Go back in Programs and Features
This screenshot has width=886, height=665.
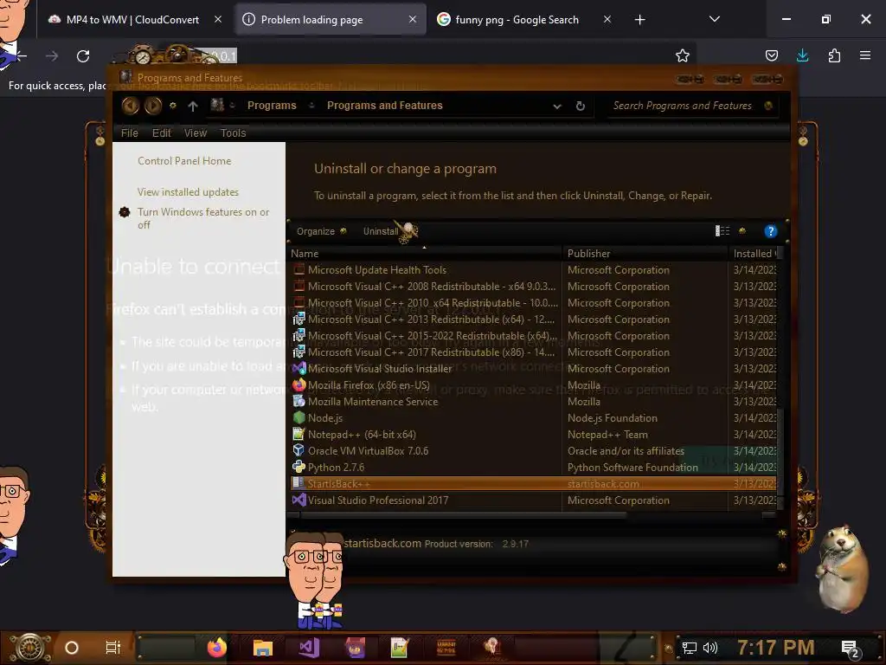tap(131, 106)
